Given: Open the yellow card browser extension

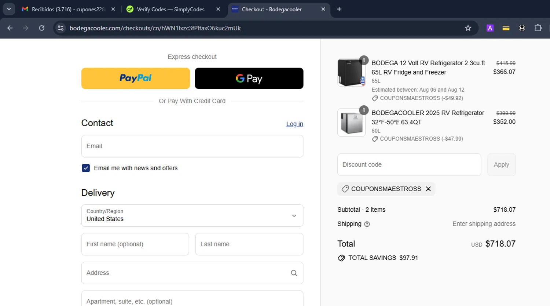Looking at the screenshot, I should (506, 28).
